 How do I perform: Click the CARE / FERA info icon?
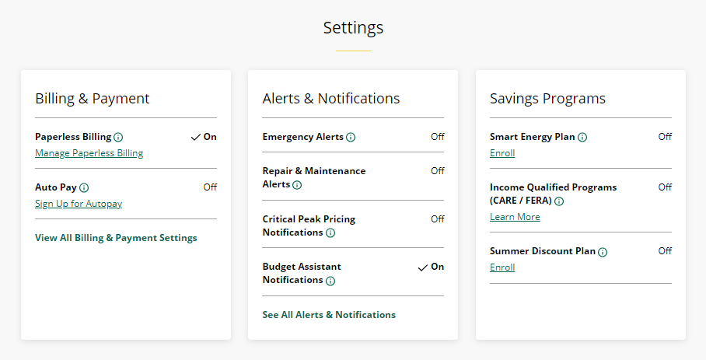coord(559,201)
